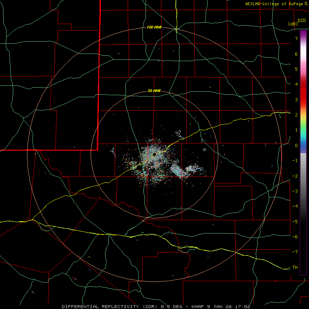Click the 100 NMI range ring label

[x=154, y=27]
